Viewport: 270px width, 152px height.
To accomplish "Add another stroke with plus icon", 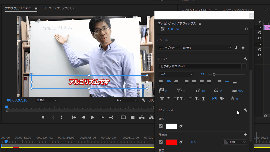I will [246, 135].
